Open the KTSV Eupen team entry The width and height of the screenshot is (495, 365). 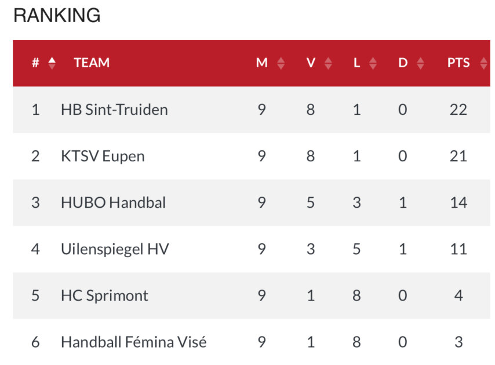(x=103, y=156)
